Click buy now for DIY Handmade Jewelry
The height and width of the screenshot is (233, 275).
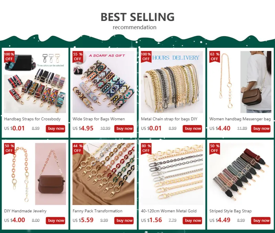point(55,221)
